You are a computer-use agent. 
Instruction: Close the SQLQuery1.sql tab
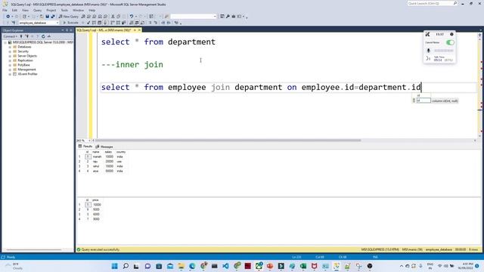coord(139,30)
